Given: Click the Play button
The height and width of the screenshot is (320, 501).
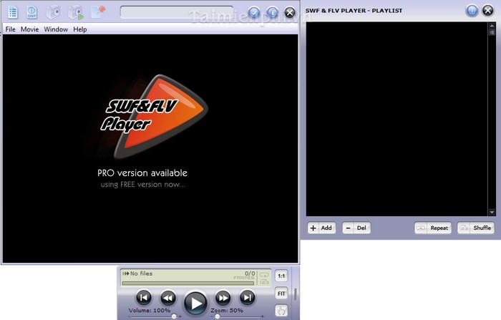Looking at the screenshot, I should click(x=195, y=303).
